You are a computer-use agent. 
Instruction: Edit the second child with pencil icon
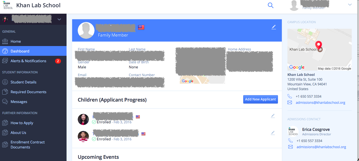tap(273, 133)
